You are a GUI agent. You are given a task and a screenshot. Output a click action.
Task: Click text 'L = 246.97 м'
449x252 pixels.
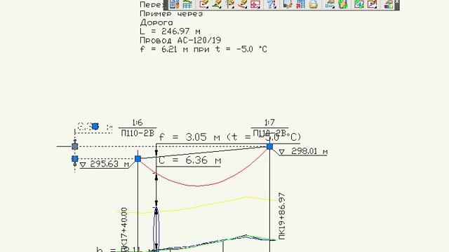(x=170, y=31)
